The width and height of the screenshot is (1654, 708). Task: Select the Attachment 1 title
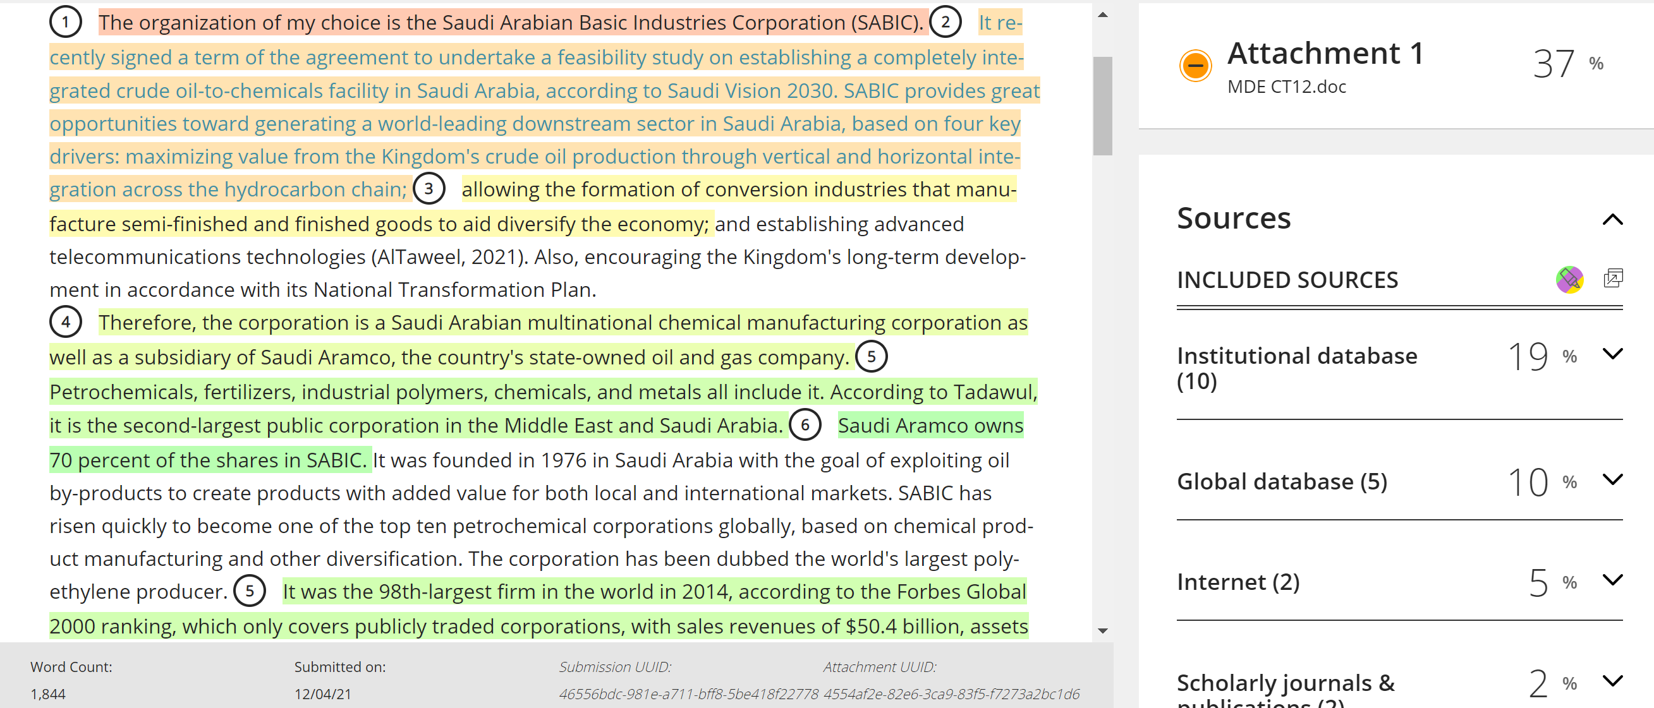click(1325, 52)
